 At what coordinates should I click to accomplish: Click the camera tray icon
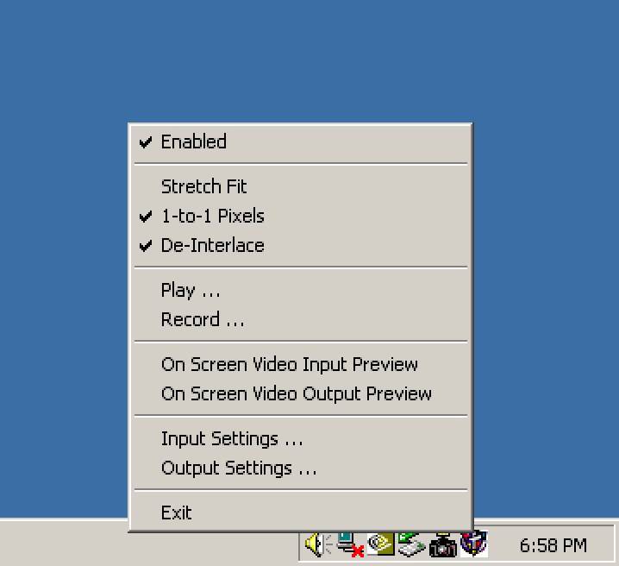point(443,545)
